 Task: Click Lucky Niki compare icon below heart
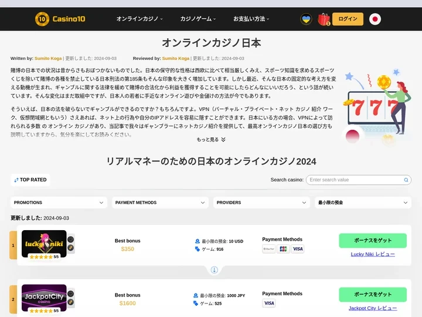pyautogui.click(x=71, y=248)
